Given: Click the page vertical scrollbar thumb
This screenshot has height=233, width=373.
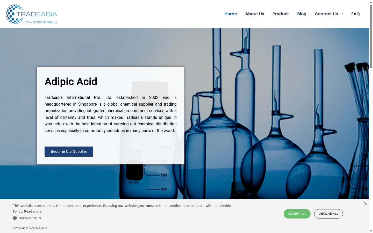Looking at the screenshot, I should pos(371,36).
